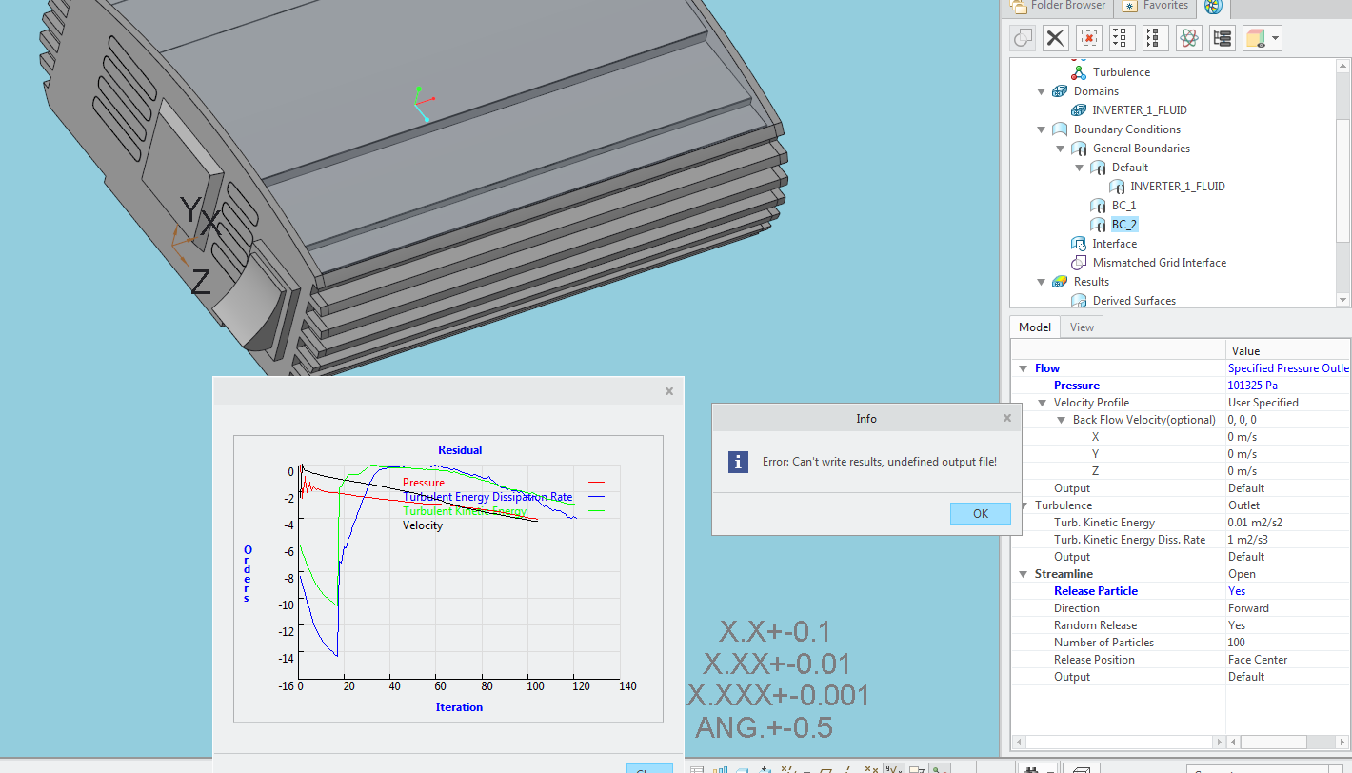1352x773 pixels.
Task: Click the Specified Pressure Outlet link
Action: 1287,367
